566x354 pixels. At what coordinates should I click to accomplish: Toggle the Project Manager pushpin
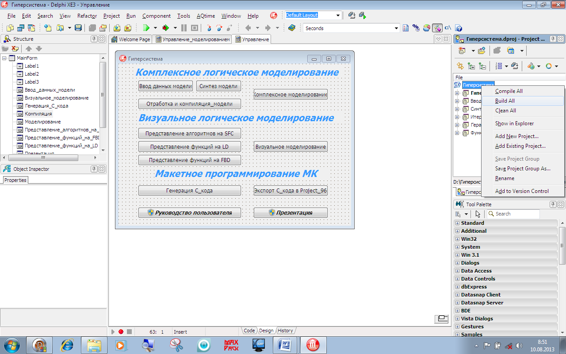click(x=553, y=39)
